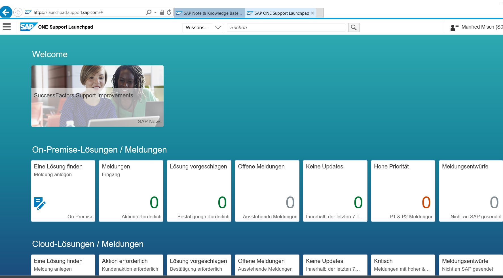This screenshot has height=278, width=503.
Task: Click the address bar lock icon
Action: 162,12
